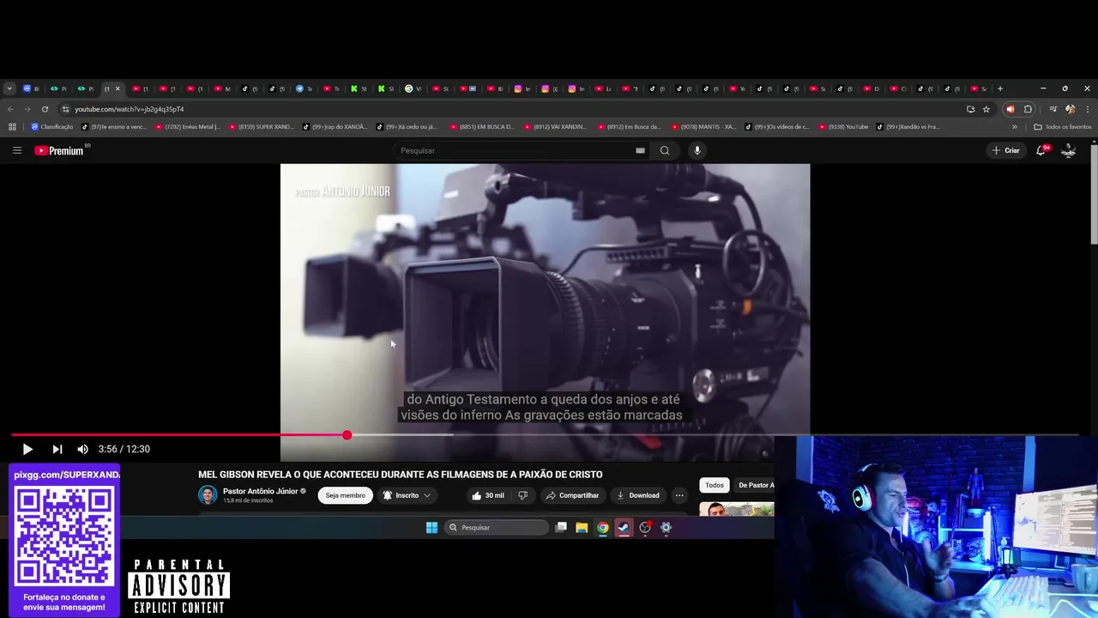Open the Chrome apps grid shortcut

(12, 127)
